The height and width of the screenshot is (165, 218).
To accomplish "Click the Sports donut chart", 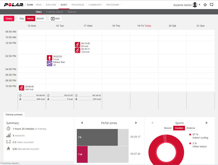I will 166,150.
